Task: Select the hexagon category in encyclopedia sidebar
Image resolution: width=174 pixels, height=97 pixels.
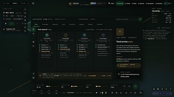Action: click(33, 29)
